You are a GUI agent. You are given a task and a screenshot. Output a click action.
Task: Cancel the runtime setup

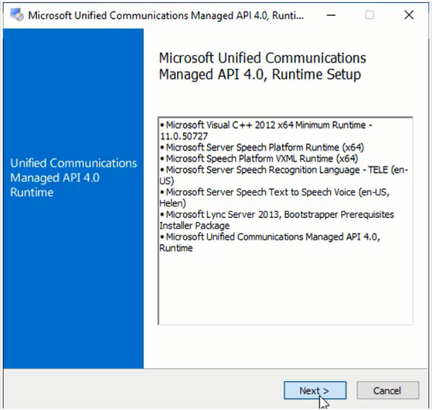[387, 391]
